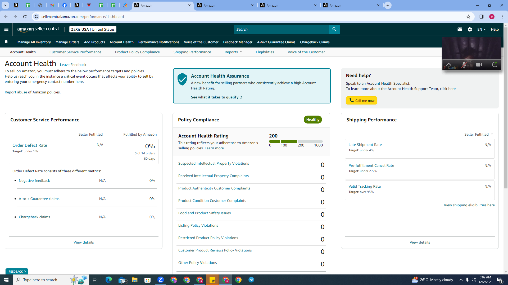
Task: Click the share screen icon in video overlay
Action: (495, 65)
